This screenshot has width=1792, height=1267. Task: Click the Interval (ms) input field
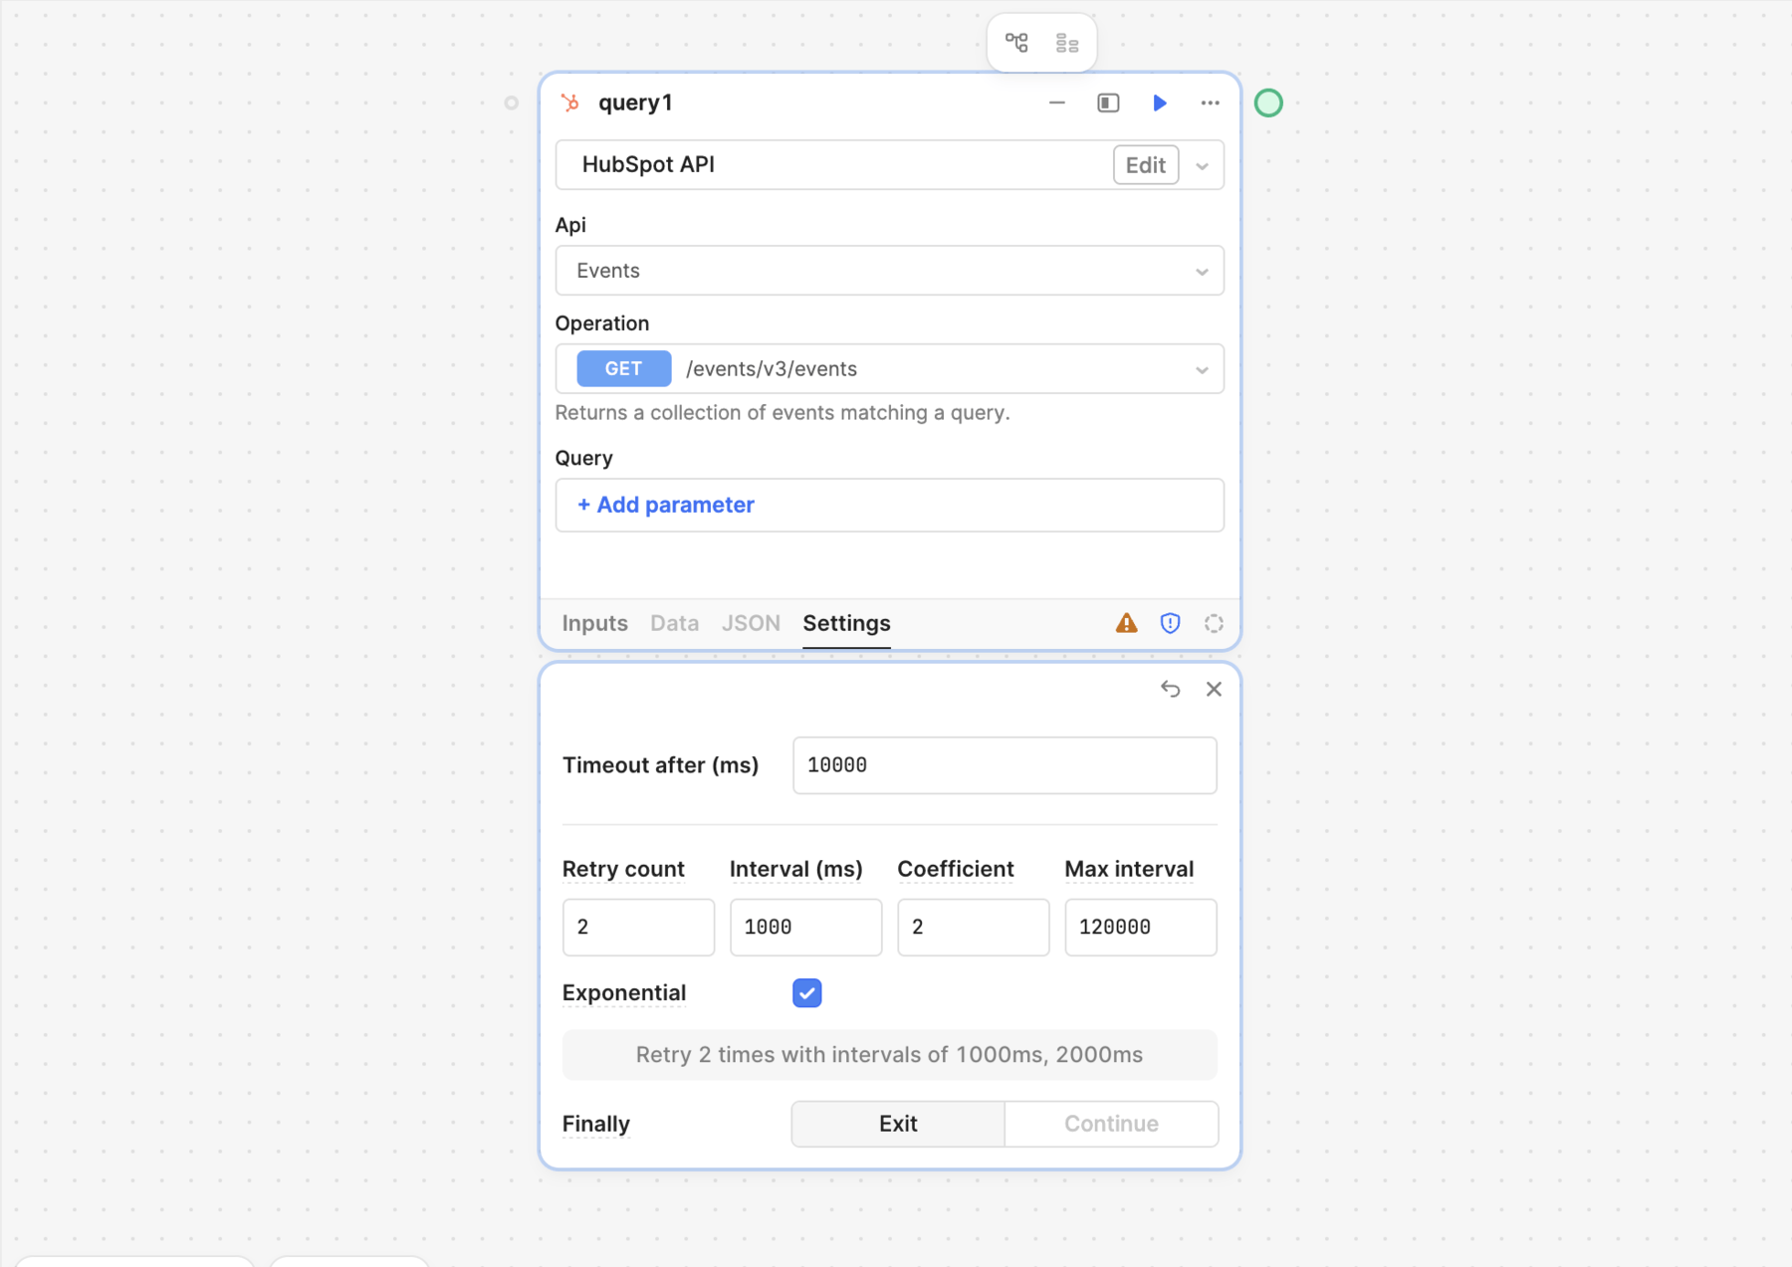pyautogui.click(x=805, y=928)
